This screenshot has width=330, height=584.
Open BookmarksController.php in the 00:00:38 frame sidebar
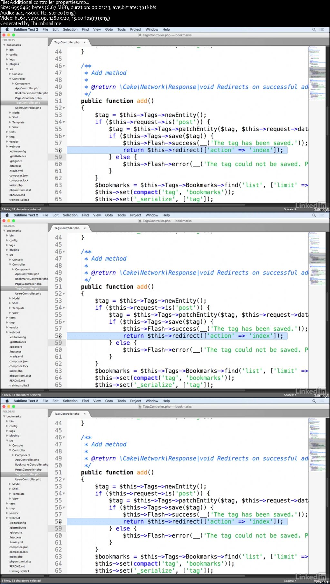click(x=31, y=93)
